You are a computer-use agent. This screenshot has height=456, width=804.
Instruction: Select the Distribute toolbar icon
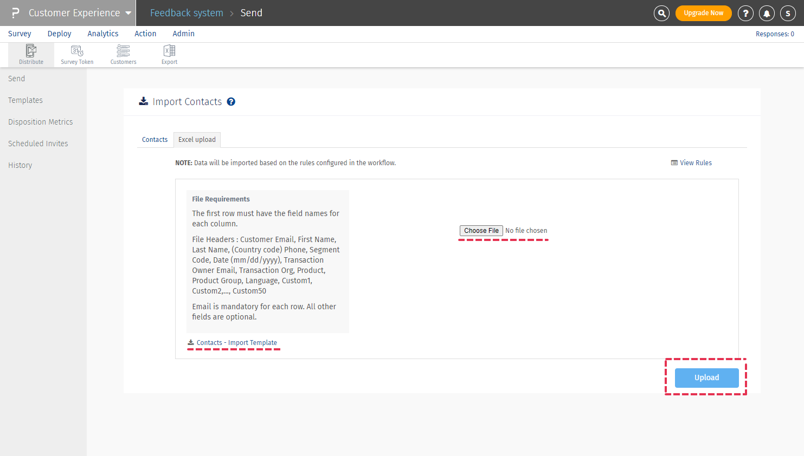click(31, 55)
